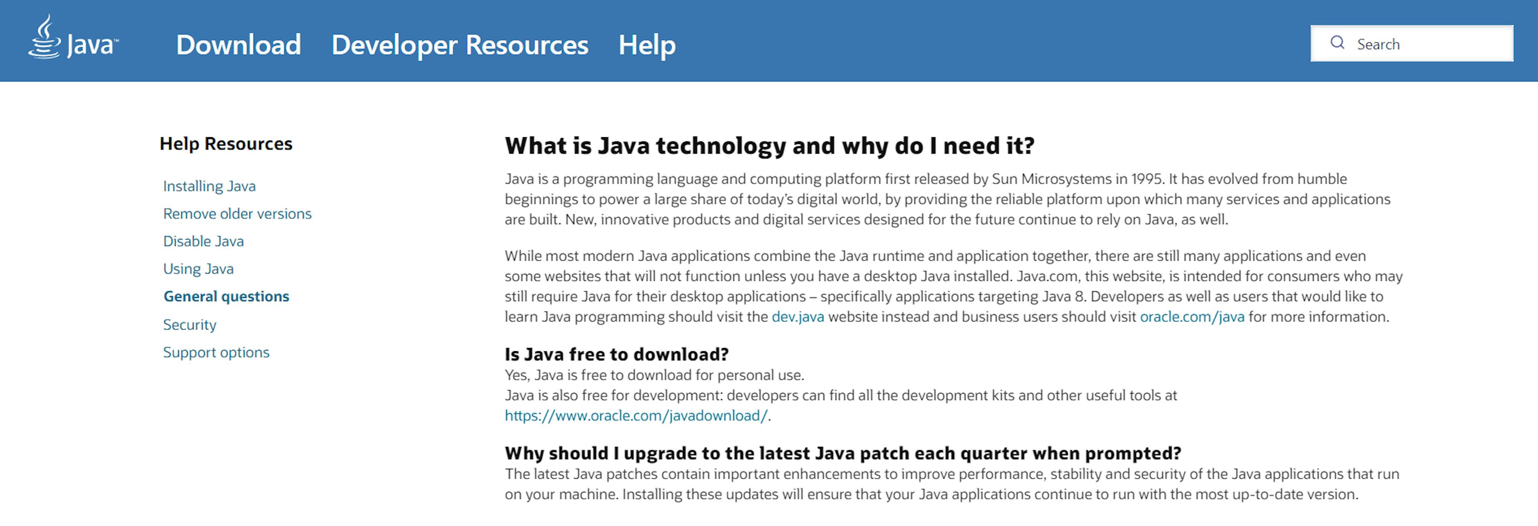This screenshot has height=526, width=1538.
Task: Click 'Is Java free to download?' heading
Action: pos(617,354)
